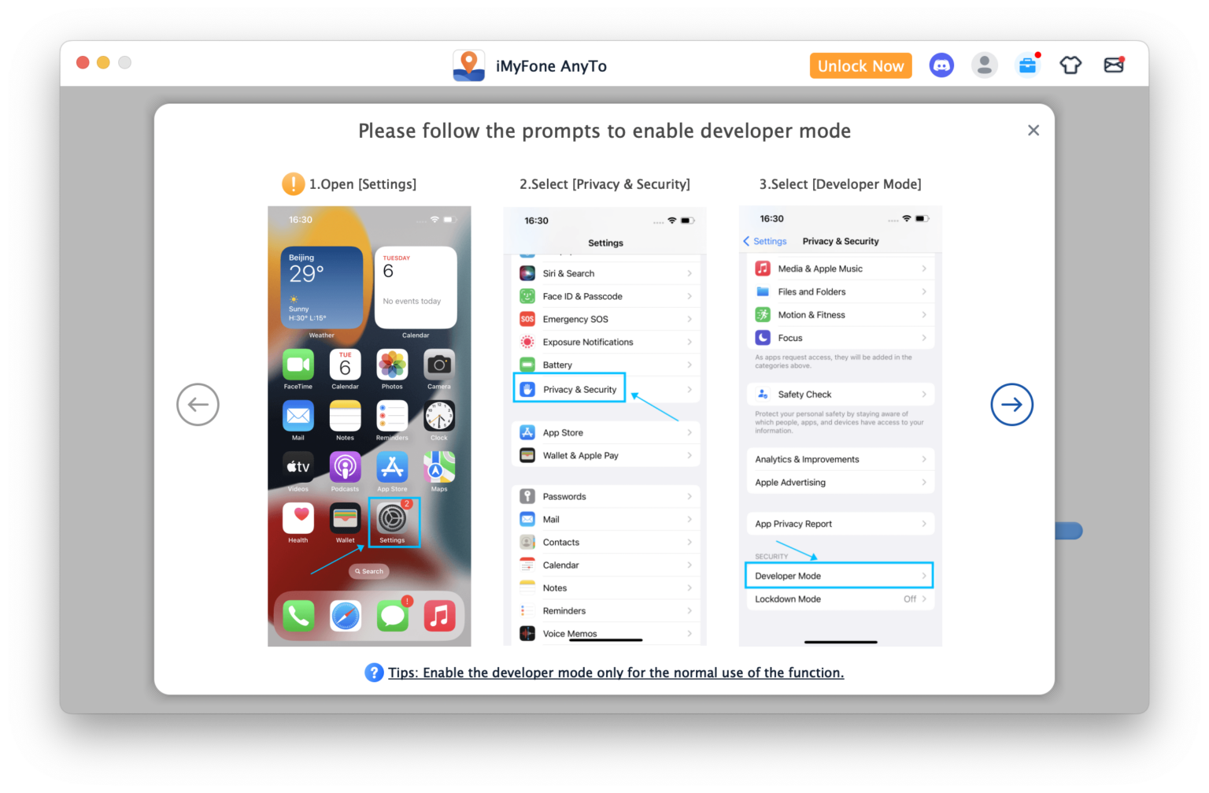This screenshot has height=793, width=1209.
Task: Click the blue question mark tip icon
Action: 374,673
